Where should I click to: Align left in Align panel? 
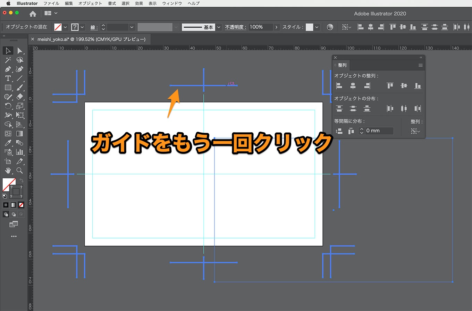click(x=339, y=85)
